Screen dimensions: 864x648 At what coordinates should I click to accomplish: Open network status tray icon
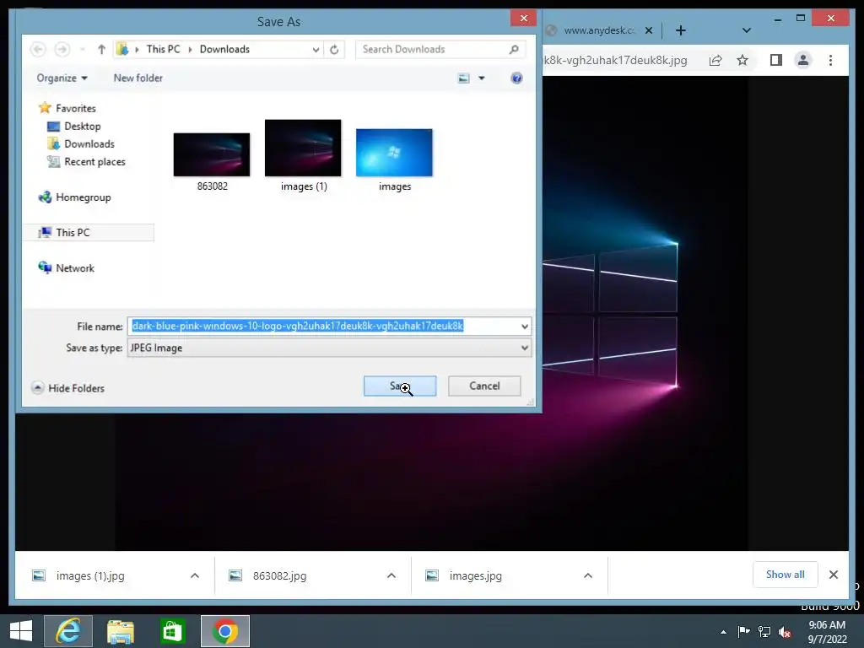[x=764, y=631]
